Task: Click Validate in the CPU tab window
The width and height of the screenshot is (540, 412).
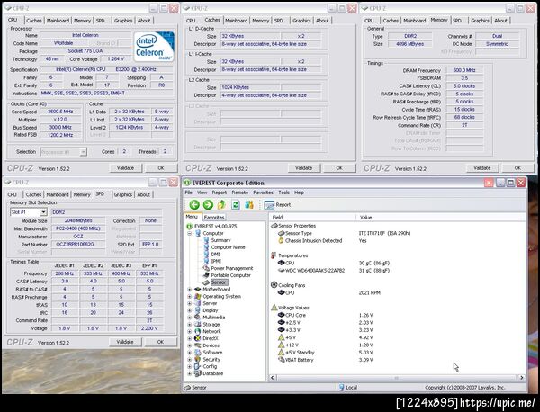Action: pyautogui.click(x=125, y=168)
